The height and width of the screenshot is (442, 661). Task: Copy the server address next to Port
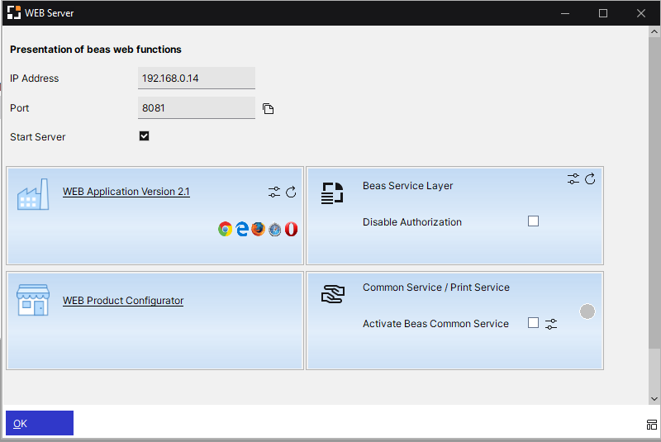[268, 109]
